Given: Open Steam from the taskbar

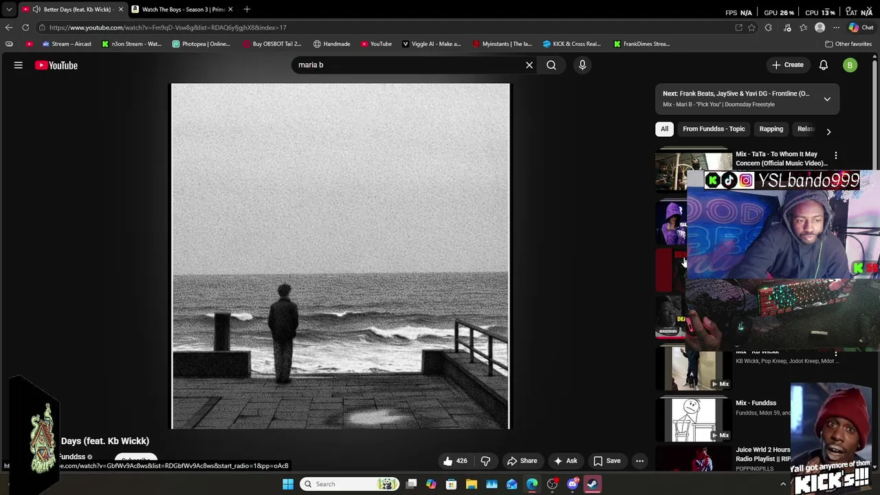Looking at the screenshot, I should (x=593, y=484).
